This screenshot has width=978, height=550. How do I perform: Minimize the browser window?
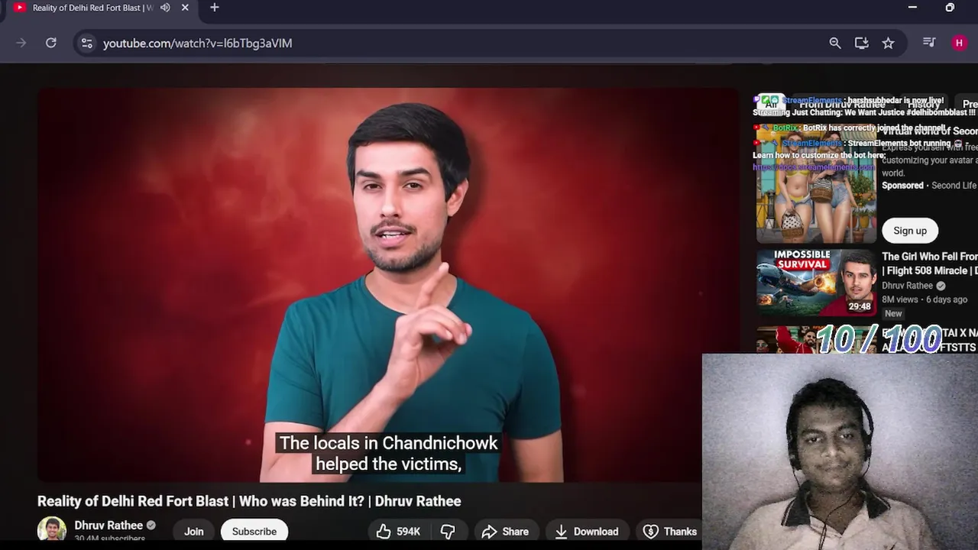point(912,8)
